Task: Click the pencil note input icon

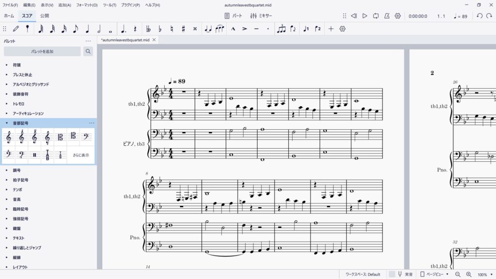Action: coord(16,29)
